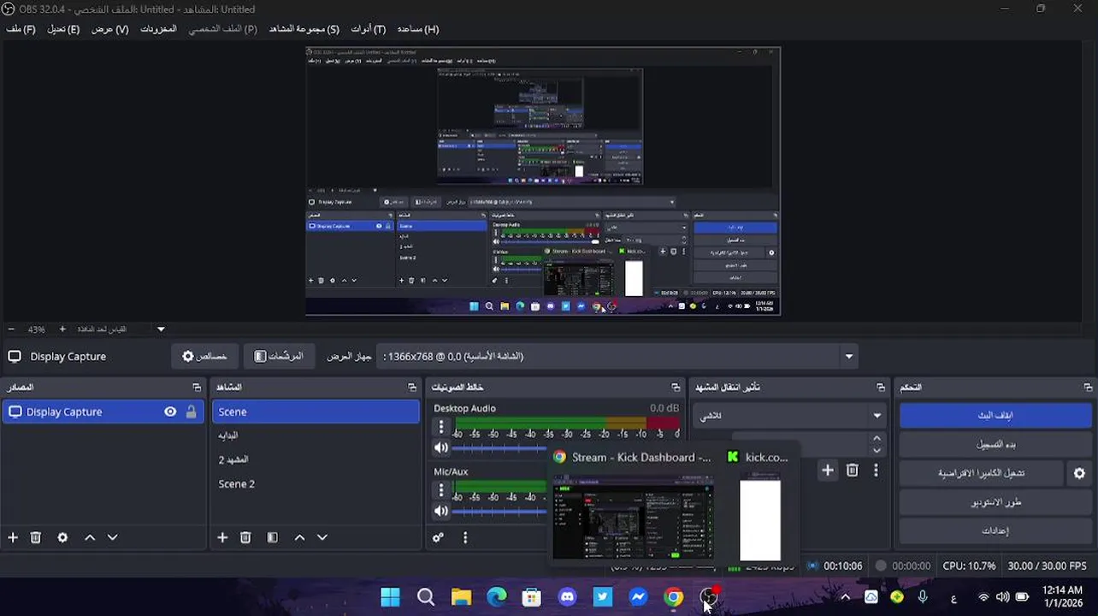Open File Explorer from the taskbar
This screenshot has height=616, width=1098.
[461, 597]
